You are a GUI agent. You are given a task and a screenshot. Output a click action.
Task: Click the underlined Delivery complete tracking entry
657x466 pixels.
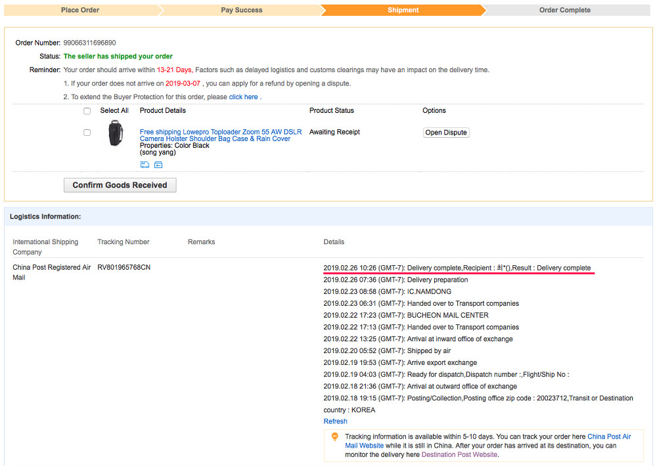pos(457,268)
